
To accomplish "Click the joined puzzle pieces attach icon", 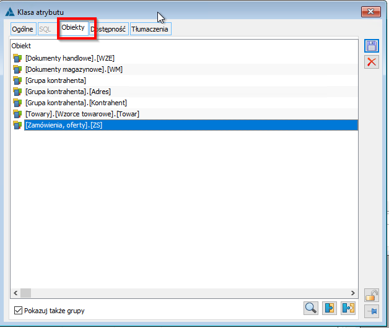I will pyautogui.click(x=330, y=308).
